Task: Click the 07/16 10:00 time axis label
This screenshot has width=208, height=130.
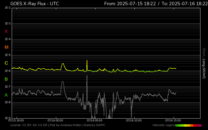Action: [x=134, y=121]
